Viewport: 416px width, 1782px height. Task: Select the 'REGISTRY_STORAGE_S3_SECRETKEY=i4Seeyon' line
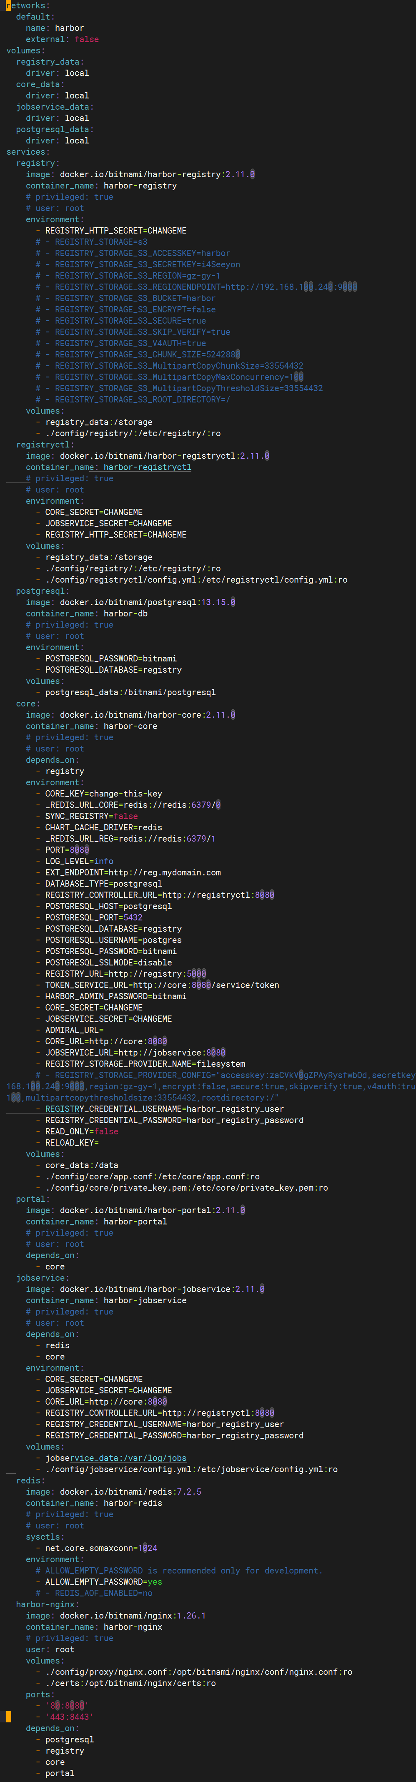click(x=138, y=264)
